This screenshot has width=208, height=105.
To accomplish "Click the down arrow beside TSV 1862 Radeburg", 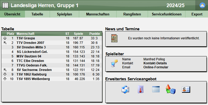I will tap(5, 74).
